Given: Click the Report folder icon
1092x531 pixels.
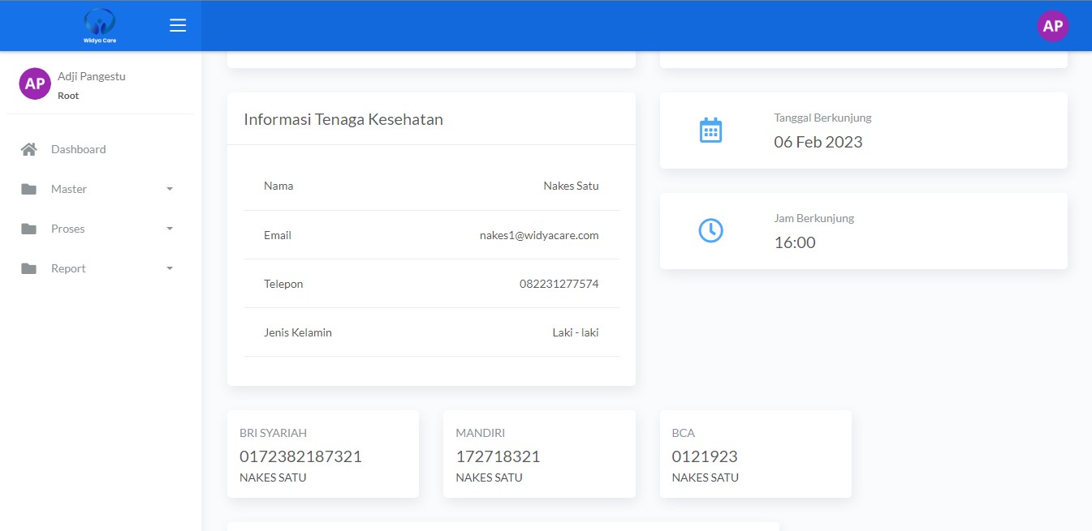Looking at the screenshot, I should (29, 268).
